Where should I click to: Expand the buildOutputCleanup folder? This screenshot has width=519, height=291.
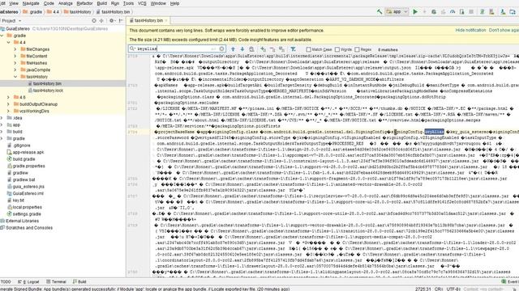[9, 104]
